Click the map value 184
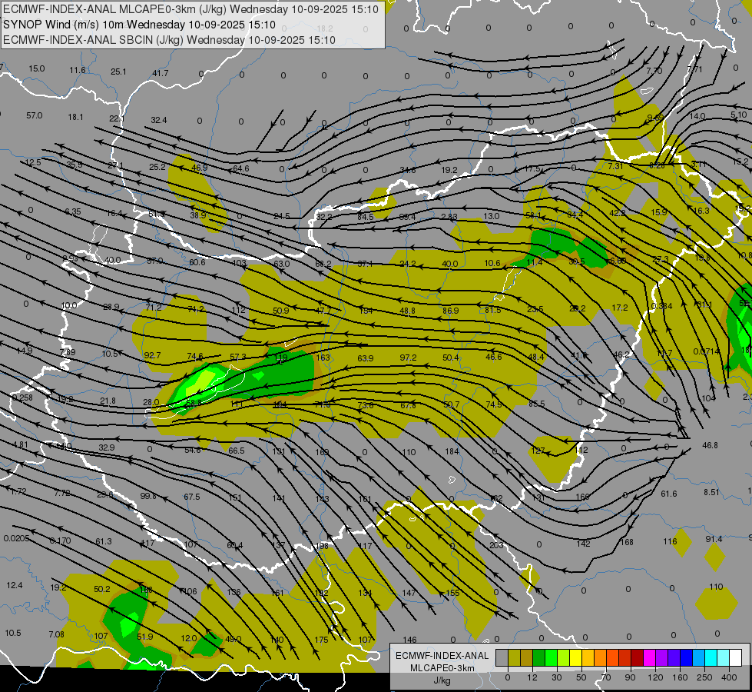752x692 pixels. coord(452,451)
